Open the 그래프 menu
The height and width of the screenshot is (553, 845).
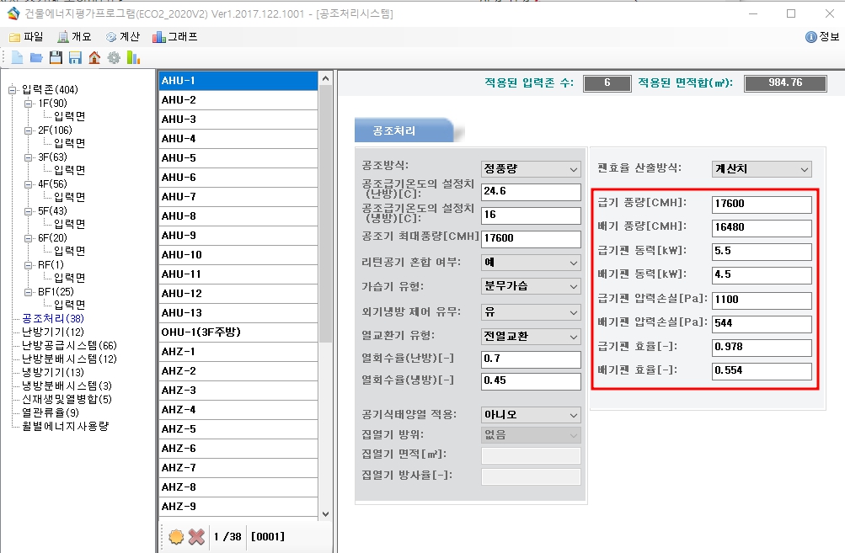[x=175, y=37]
